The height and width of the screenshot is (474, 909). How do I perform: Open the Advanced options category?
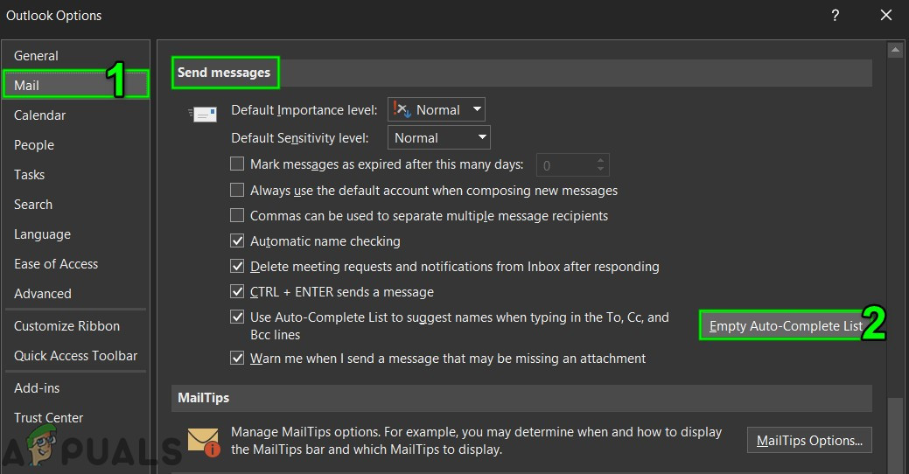coord(43,294)
